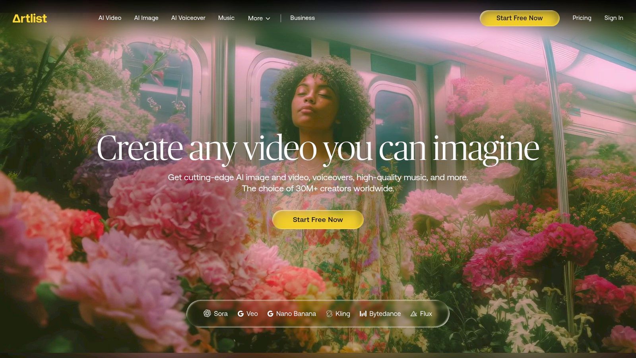Choose the Kling model icon
Image resolution: width=636 pixels, height=358 pixels.
pos(329,314)
